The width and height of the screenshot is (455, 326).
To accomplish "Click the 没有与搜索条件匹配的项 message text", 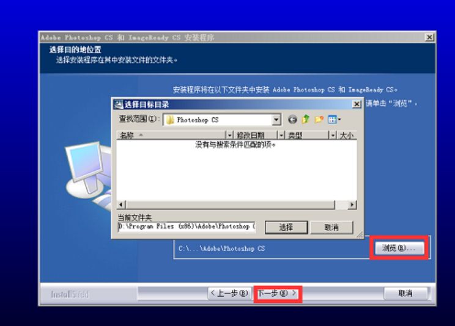I will pos(235,144).
